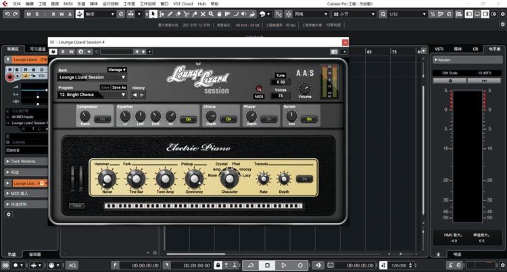Open the Hub menu
The width and height of the screenshot is (507, 272).
(201, 4)
